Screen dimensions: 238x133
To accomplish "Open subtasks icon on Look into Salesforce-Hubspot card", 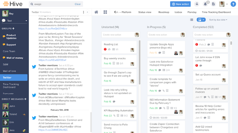I will (164, 70).
